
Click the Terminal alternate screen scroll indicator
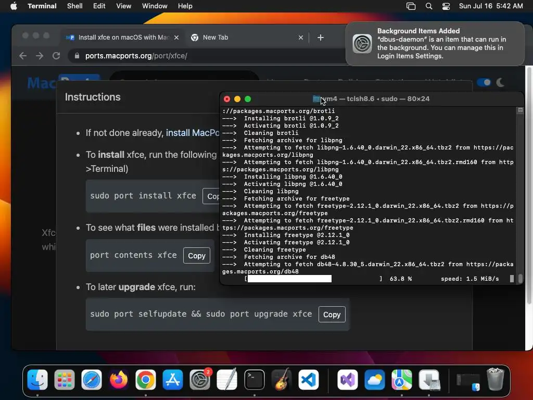[520, 110]
